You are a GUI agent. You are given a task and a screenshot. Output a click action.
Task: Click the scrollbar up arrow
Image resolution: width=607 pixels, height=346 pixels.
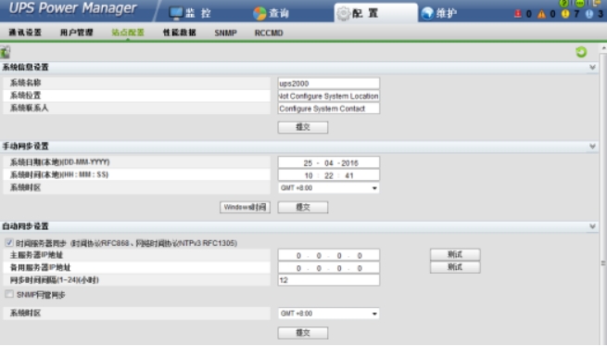tap(603, 48)
